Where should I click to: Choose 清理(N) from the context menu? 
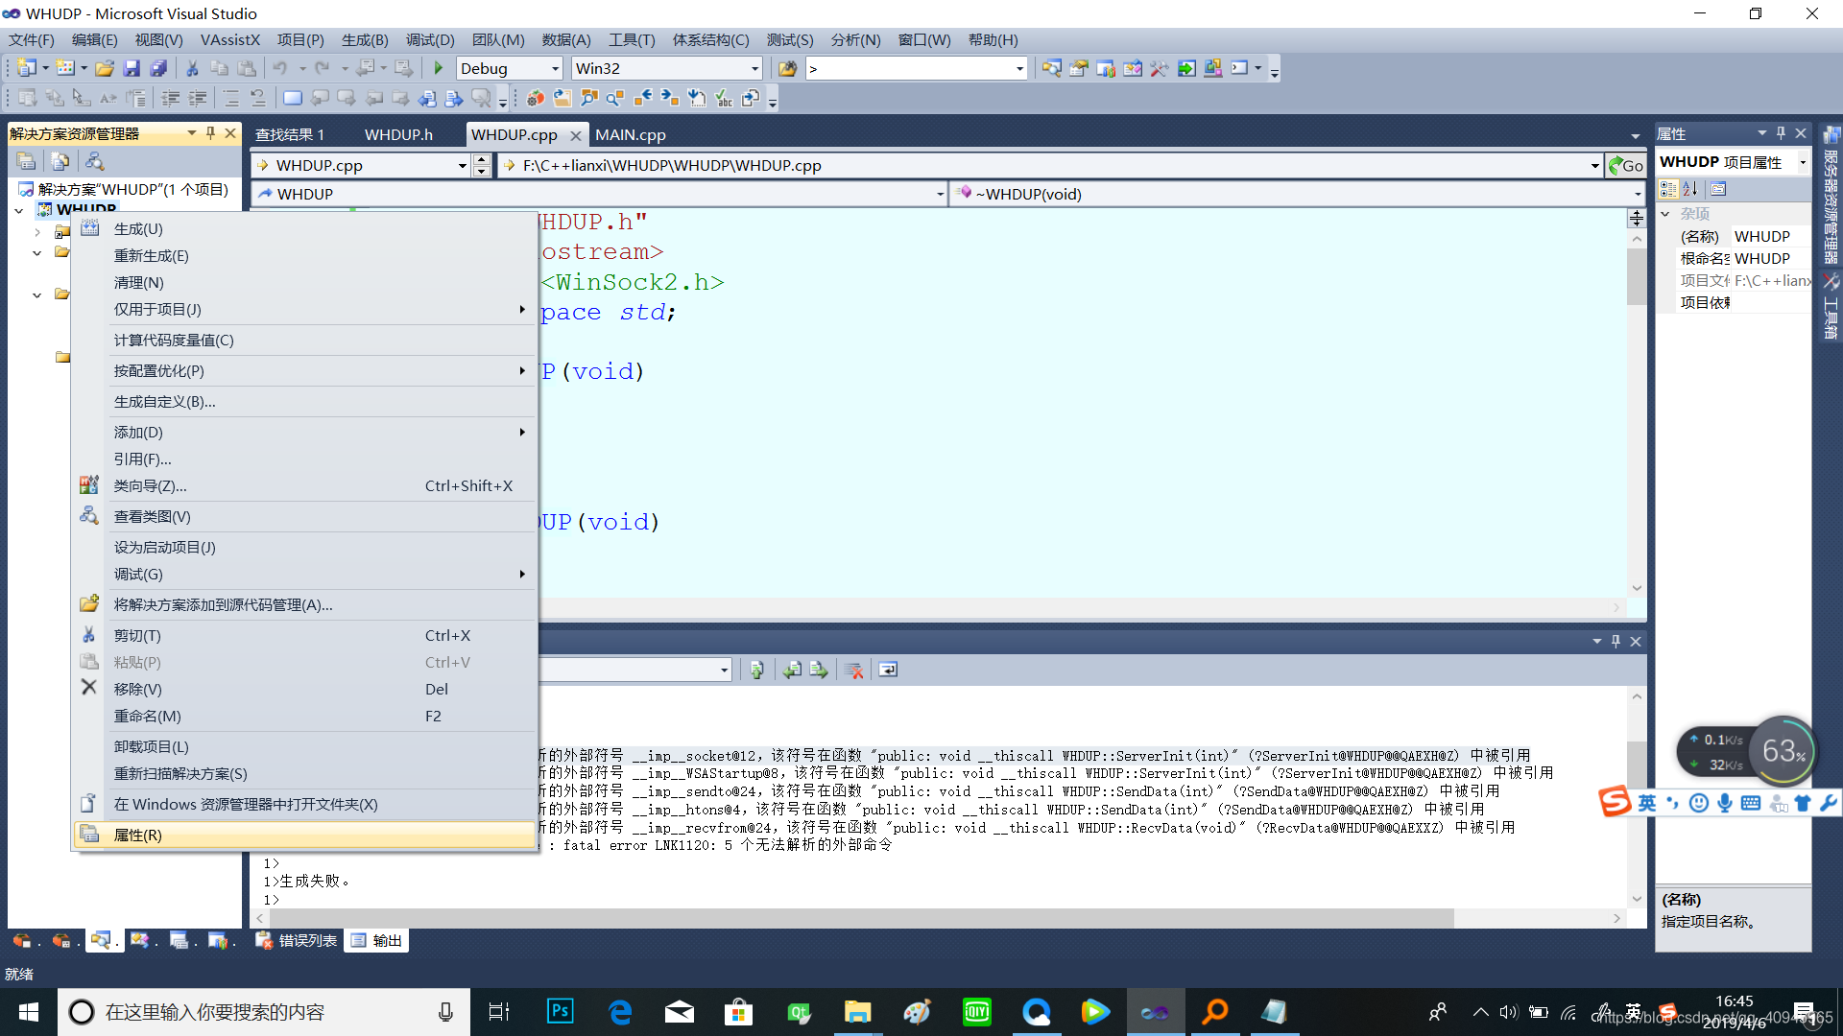(305, 283)
